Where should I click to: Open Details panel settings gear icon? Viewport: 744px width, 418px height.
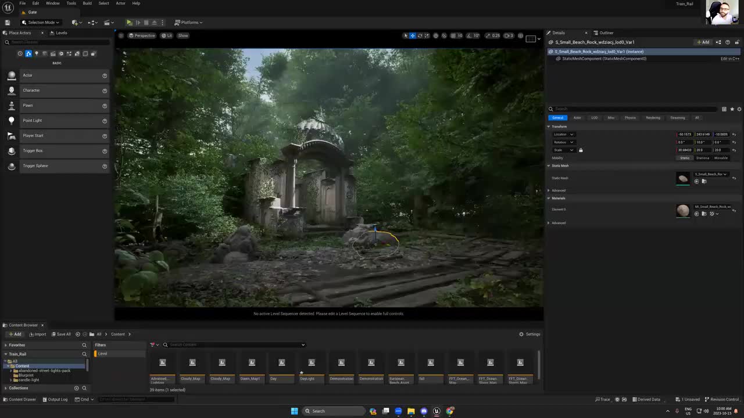[739, 109]
